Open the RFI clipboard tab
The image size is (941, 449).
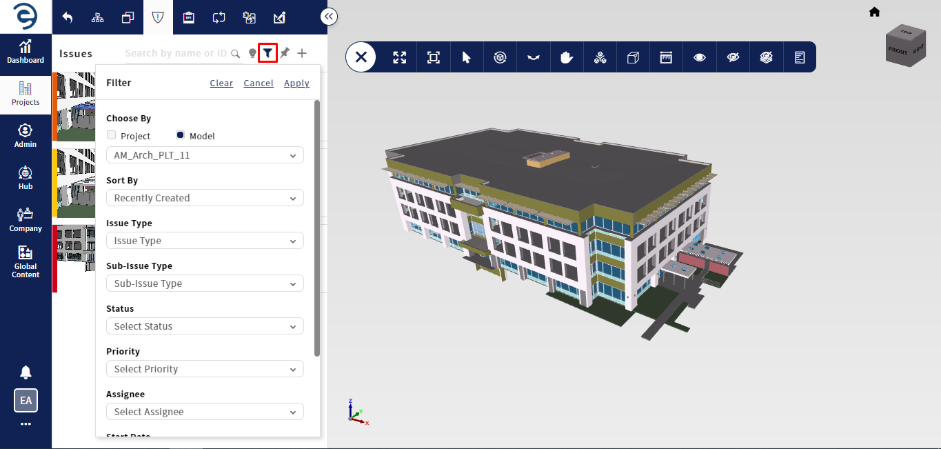188,17
